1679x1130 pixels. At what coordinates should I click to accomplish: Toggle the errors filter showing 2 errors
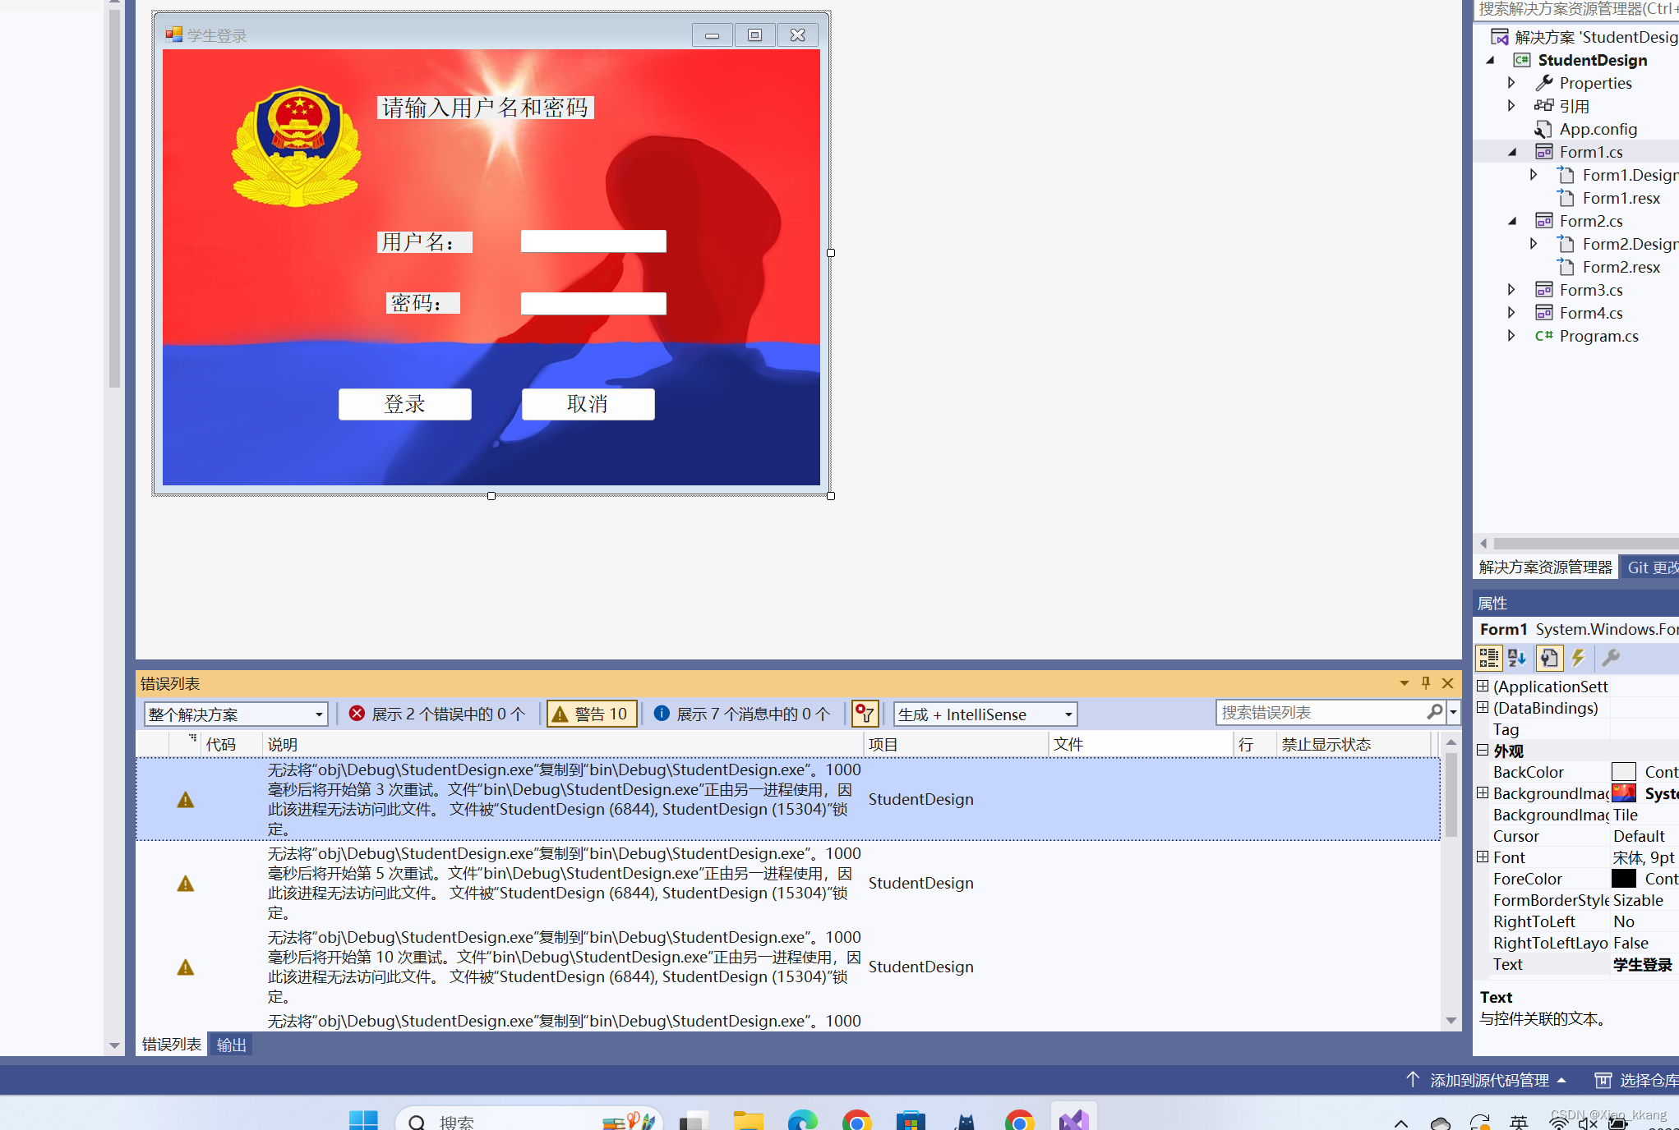[x=437, y=714]
